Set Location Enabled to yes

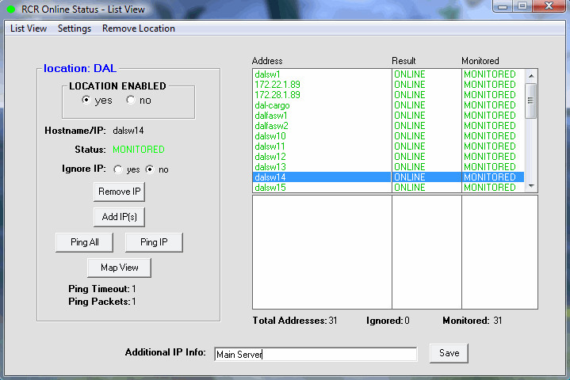86,100
